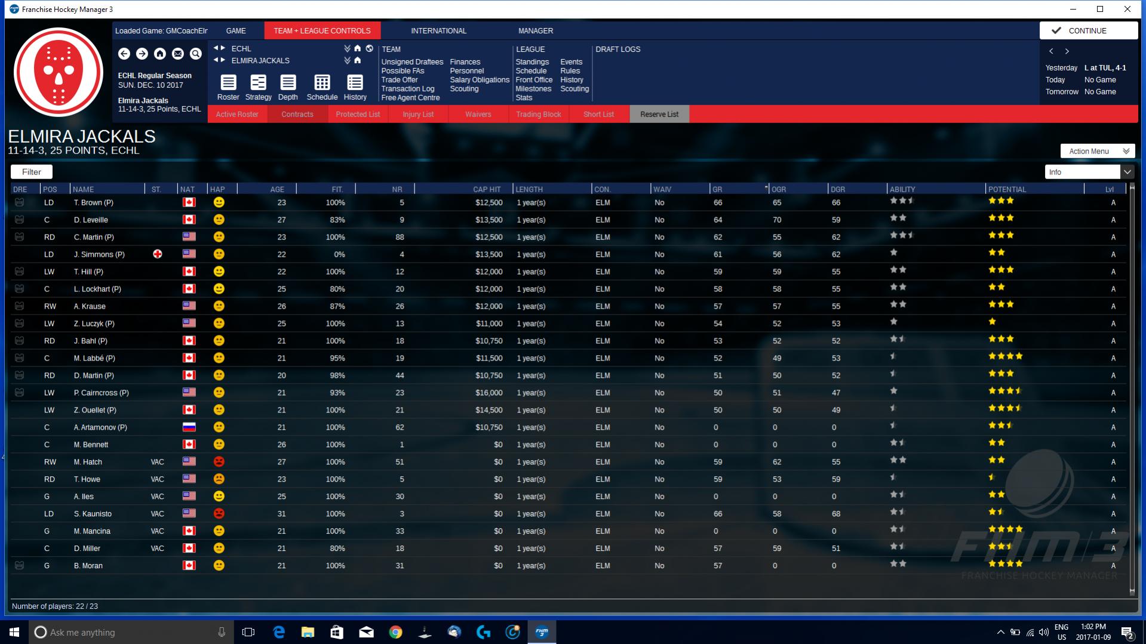Switch to the next league with right arrow
The image size is (1146, 644).
pos(223,48)
